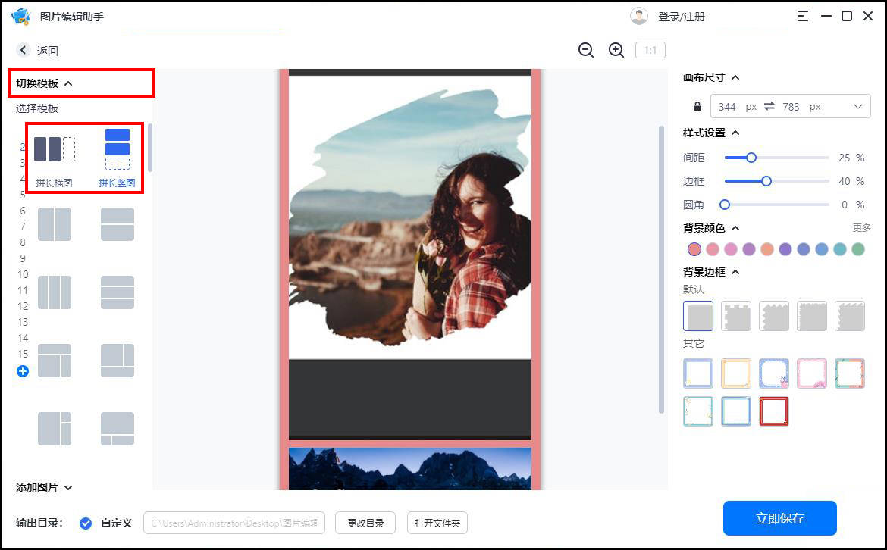The height and width of the screenshot is (550, 887).
Task: Select the three-column layout template
Action: (x=54, y=292)
